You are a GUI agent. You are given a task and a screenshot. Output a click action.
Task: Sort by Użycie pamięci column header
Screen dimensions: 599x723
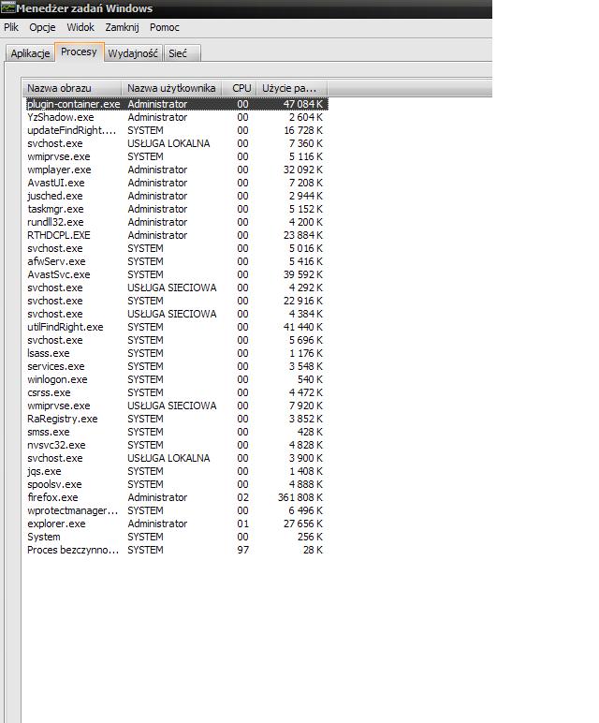click(290, 87)
